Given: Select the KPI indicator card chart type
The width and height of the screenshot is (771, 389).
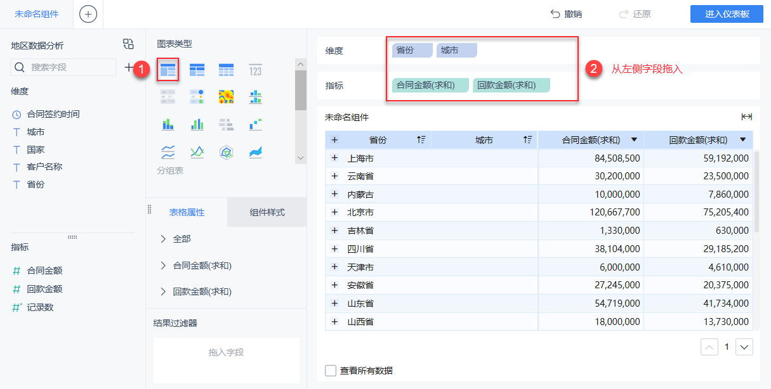Looking at the screenshot, I should click(255, 70).
